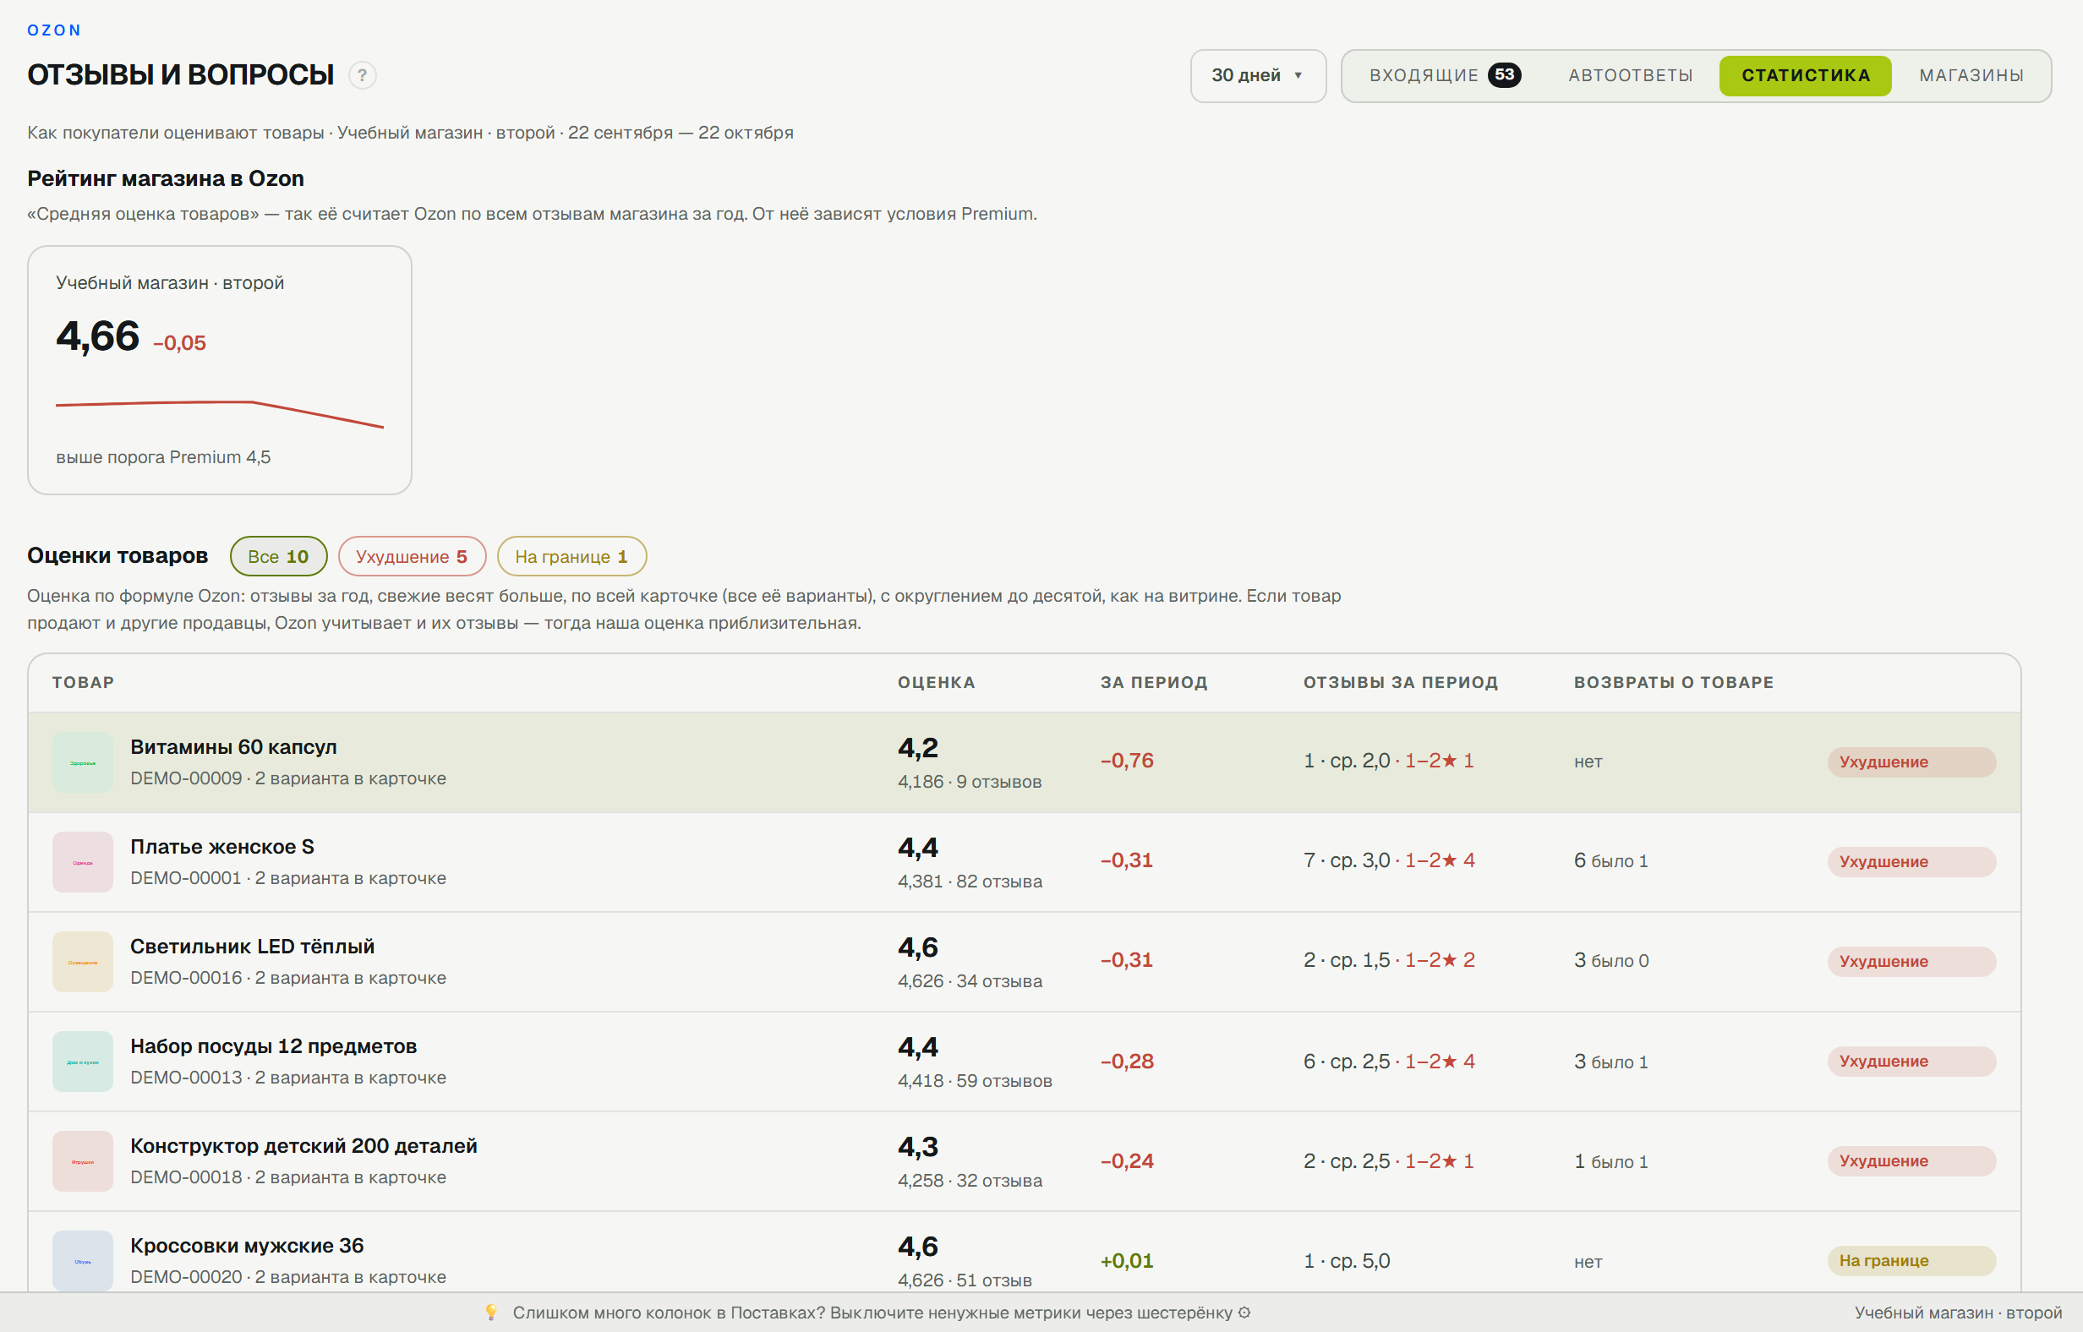This screenshot has height=1332, width=2083.
Task: Click the Конструктор детский 200 деталей thumbnail
Action: point(83,1160)
